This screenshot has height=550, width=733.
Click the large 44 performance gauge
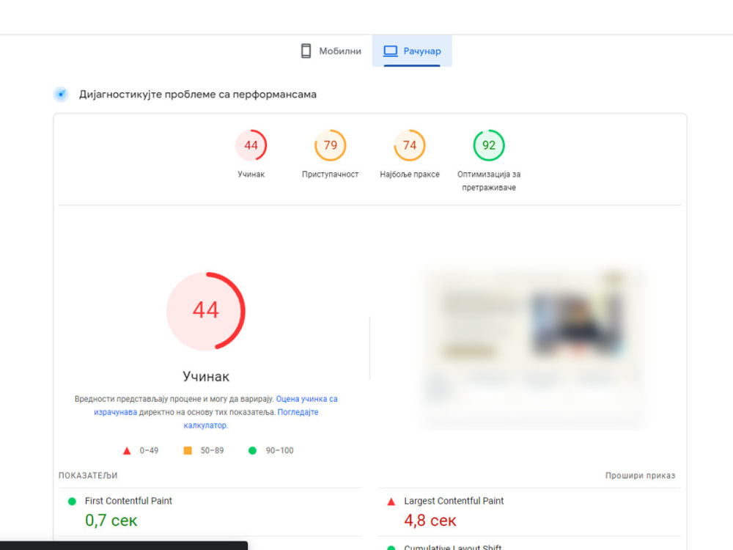(x=206, y=311)
